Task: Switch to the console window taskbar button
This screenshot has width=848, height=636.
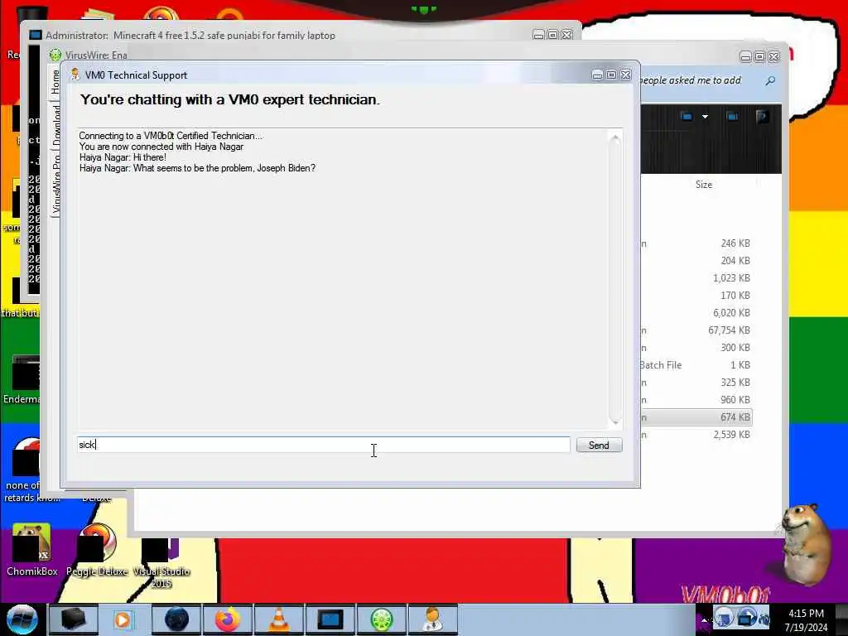Action: (x=330, y=619)
